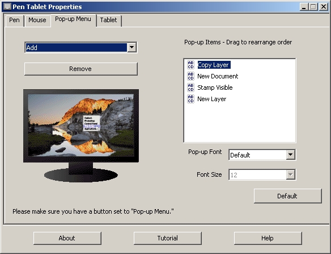Click the keystroke icon beside New Layer

tap(190, 99)
